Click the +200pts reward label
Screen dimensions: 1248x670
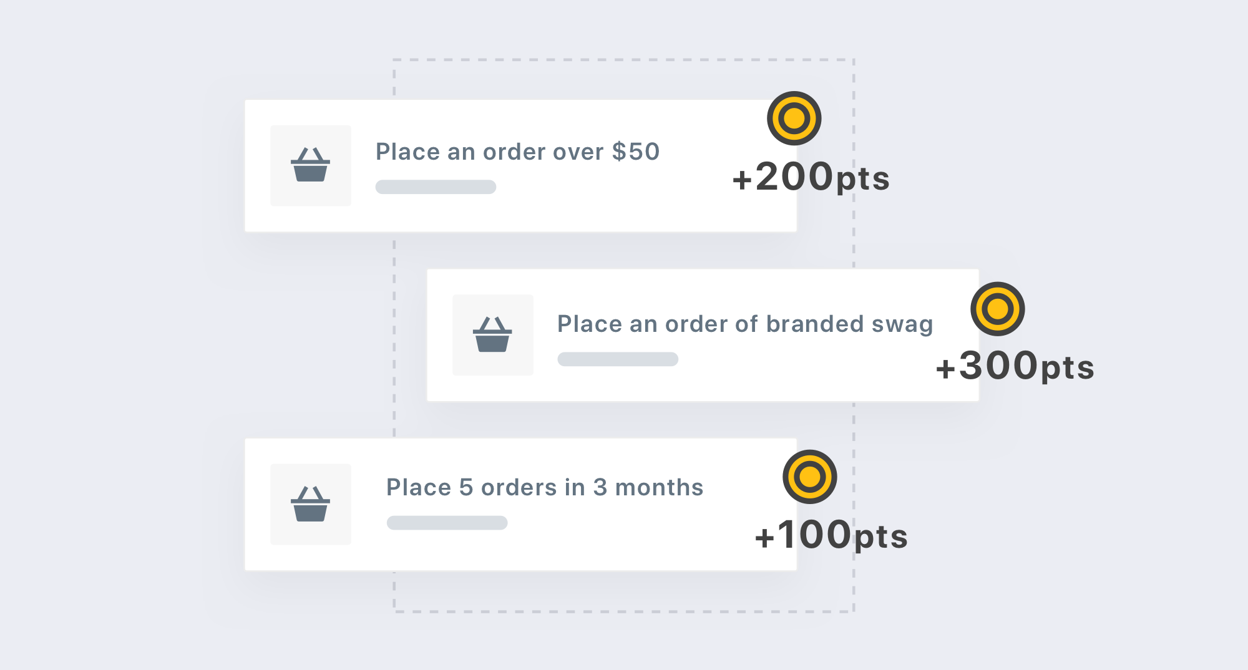(x=811, y=177)
